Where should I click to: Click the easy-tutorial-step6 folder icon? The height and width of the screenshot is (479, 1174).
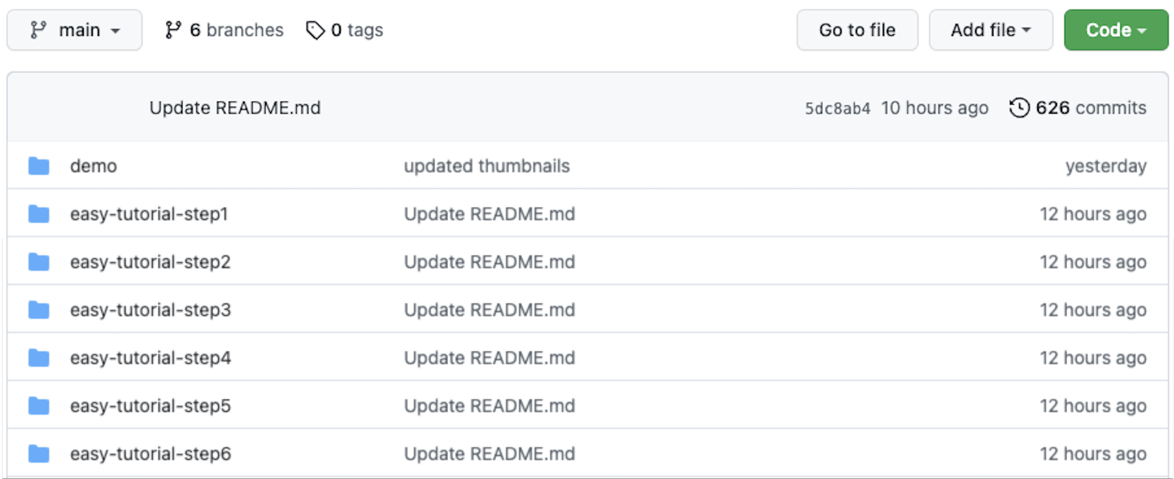click(39, 454)
